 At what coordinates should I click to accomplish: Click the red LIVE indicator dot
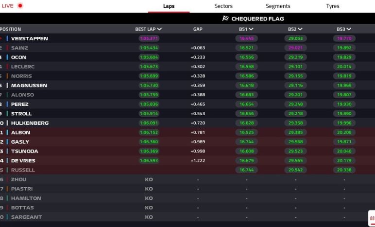[x=20, y=6]
